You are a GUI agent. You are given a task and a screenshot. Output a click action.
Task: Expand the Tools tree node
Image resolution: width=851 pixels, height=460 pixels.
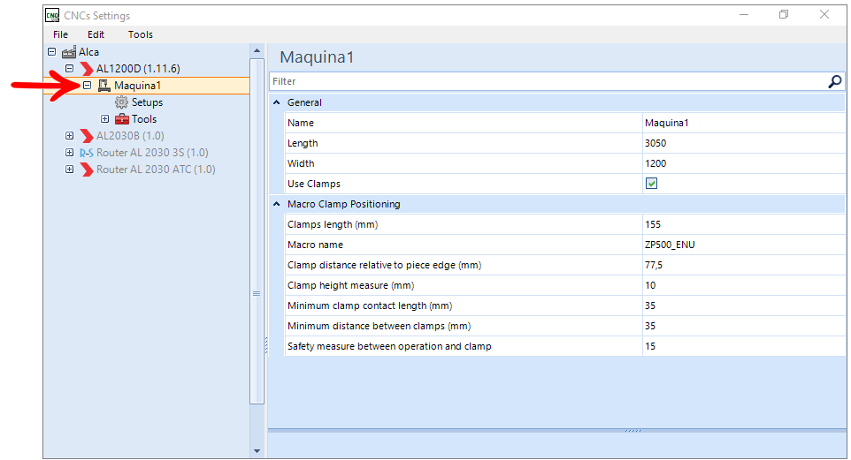pos(104,119)
